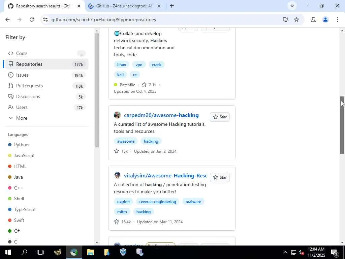The image size is (345, 259).
Task: Click the exploit topic tag
Action: [x=123, y=202]
